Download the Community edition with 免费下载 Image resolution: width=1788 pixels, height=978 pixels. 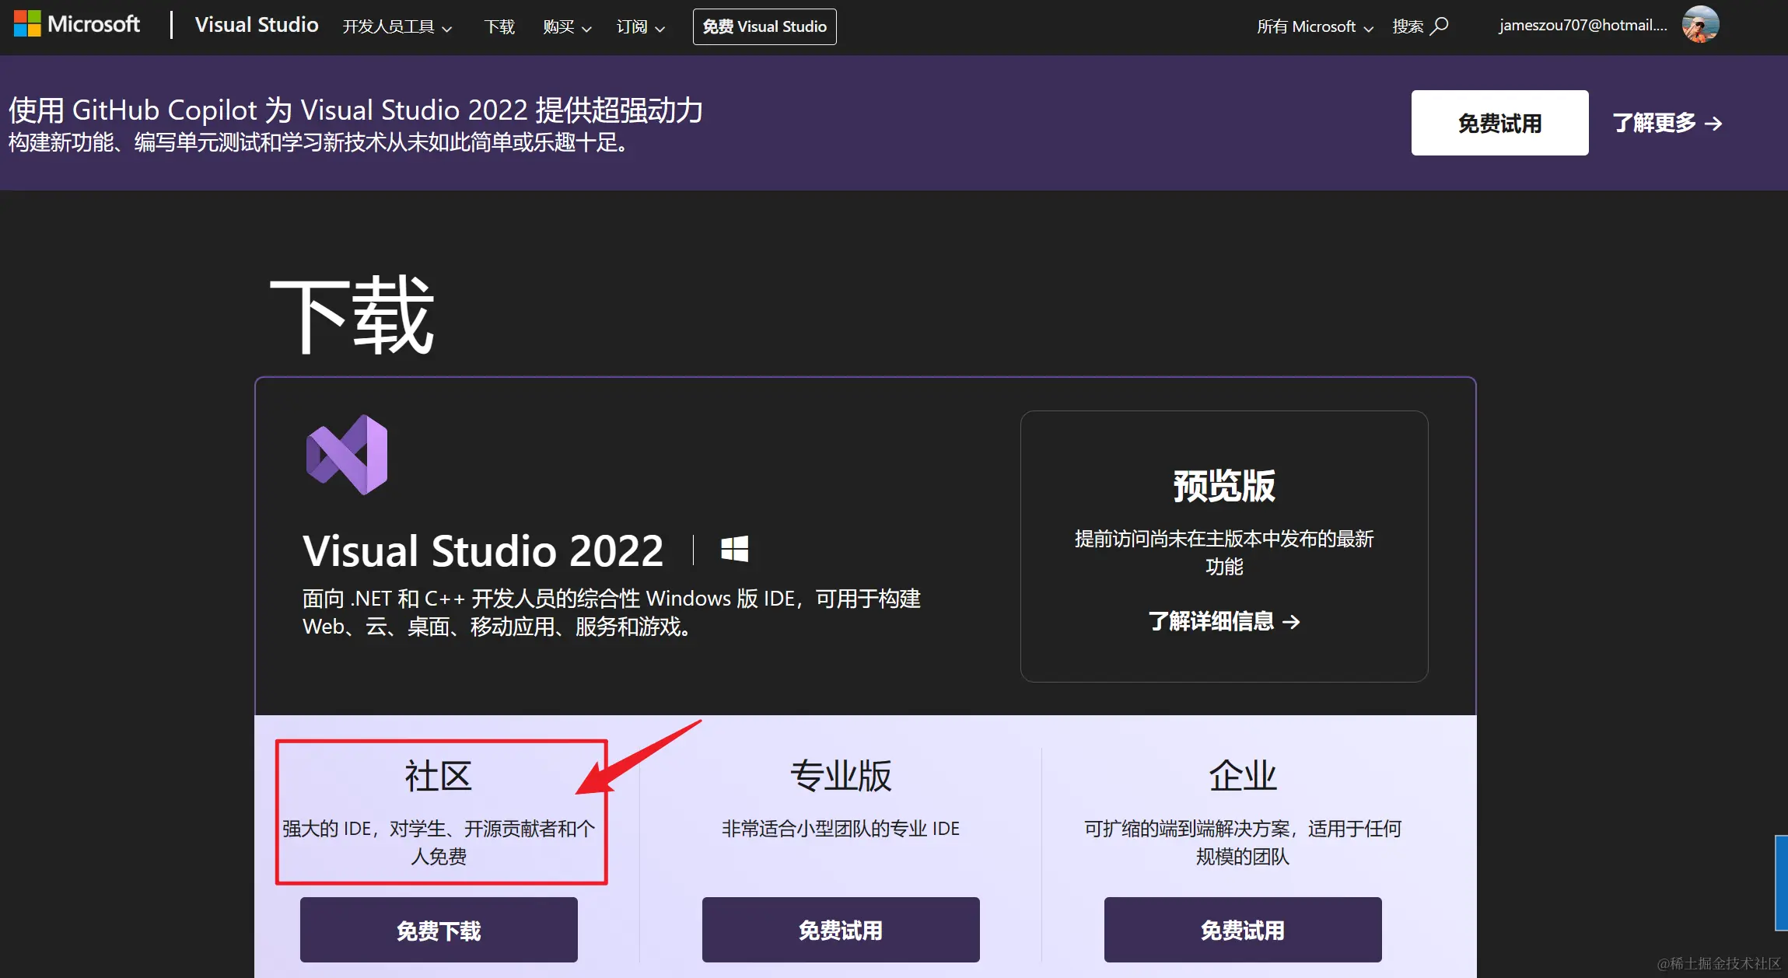tap(439, 930)
